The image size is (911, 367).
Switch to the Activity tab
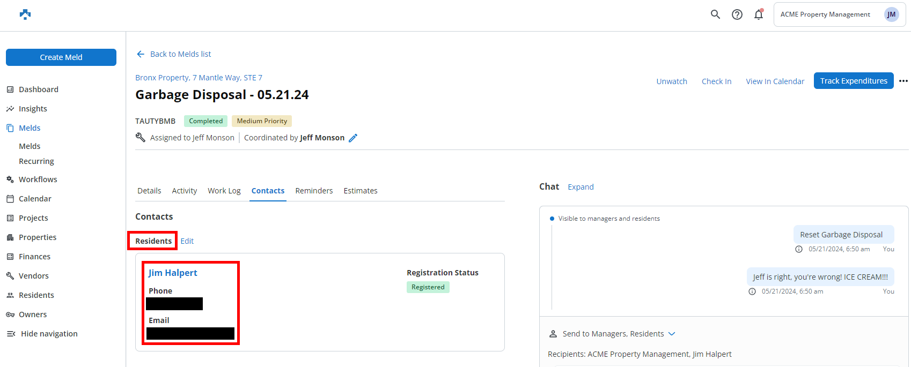pyautogui.click(x=184, y=191)
